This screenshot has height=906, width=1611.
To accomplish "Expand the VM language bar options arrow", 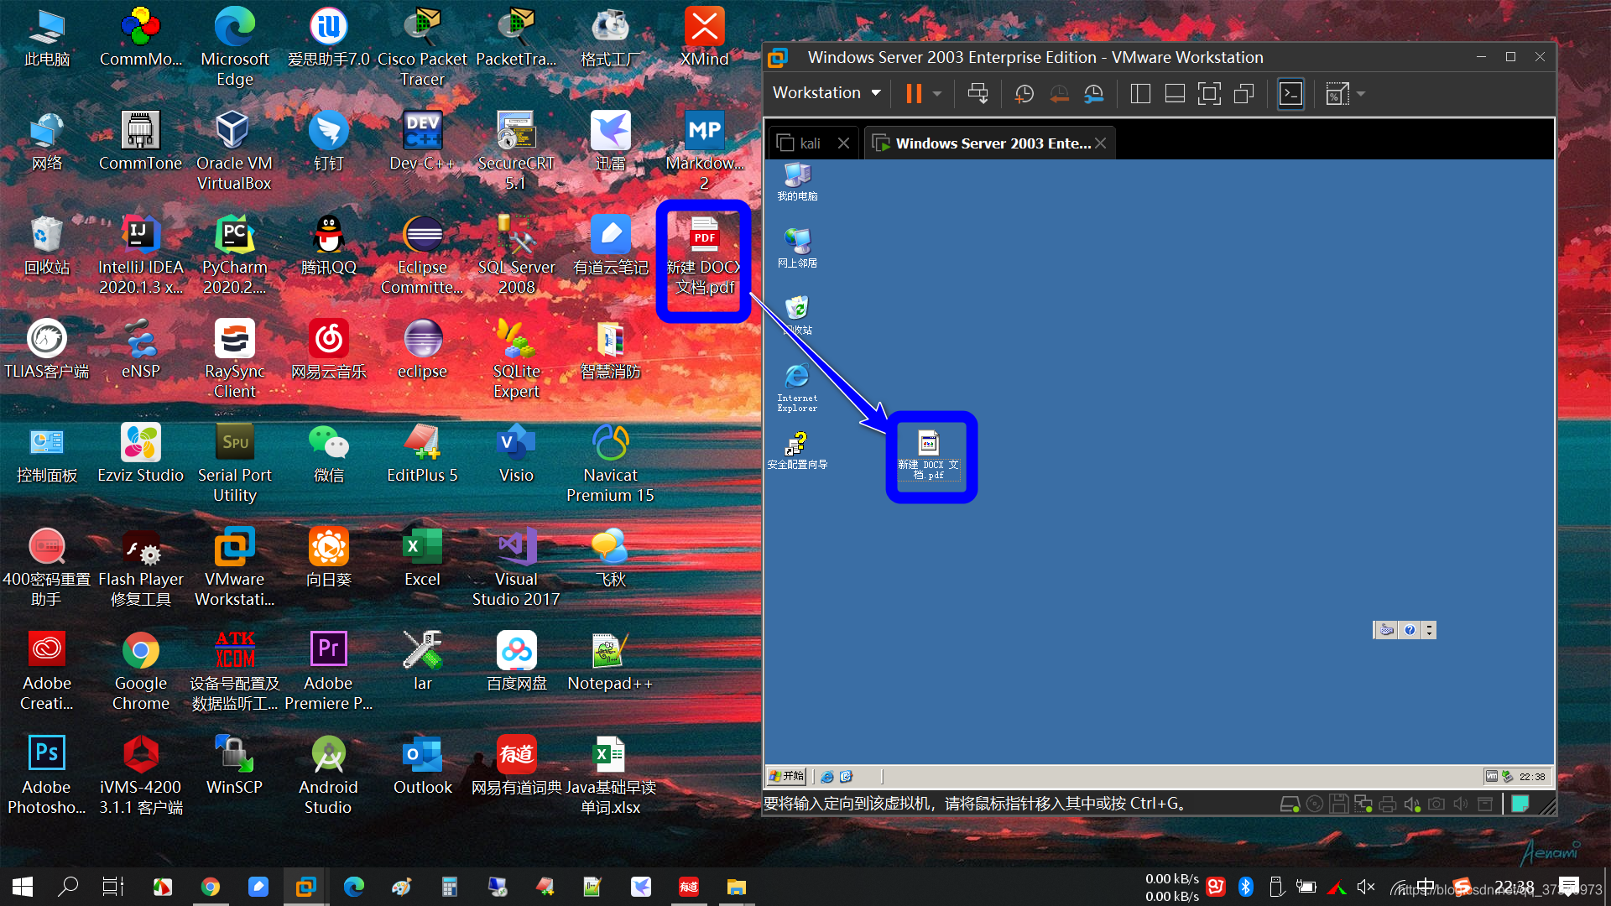I will coord(1429,630).
